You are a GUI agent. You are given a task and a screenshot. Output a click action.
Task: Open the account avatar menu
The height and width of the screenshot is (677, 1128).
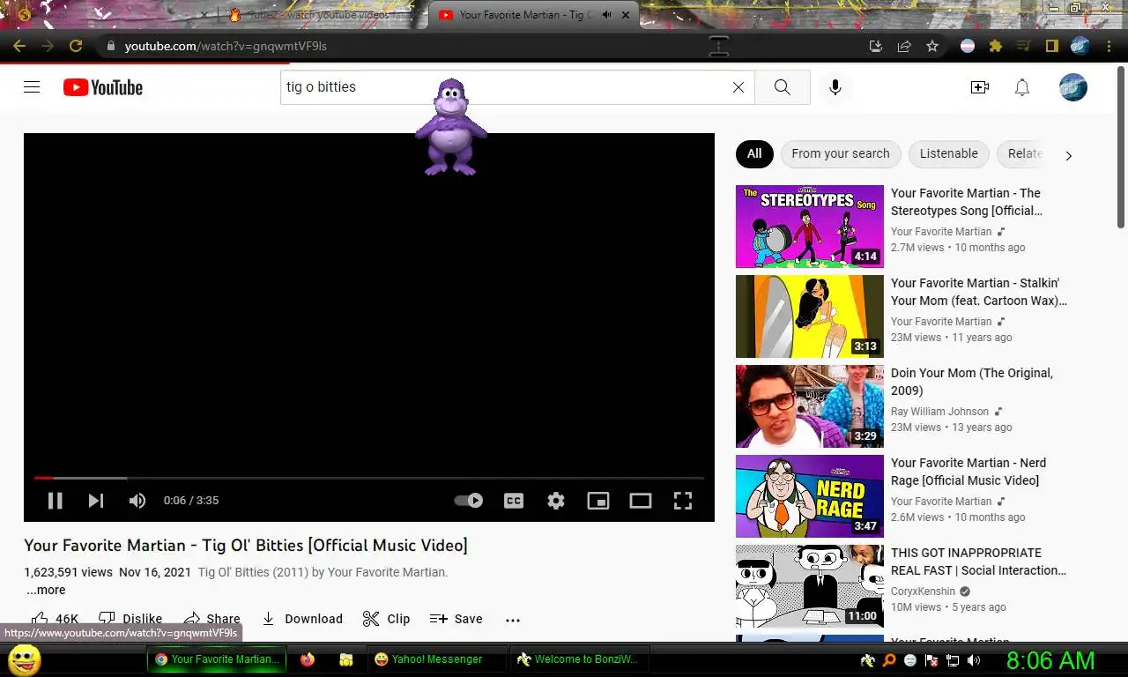tap(1072, 87)
